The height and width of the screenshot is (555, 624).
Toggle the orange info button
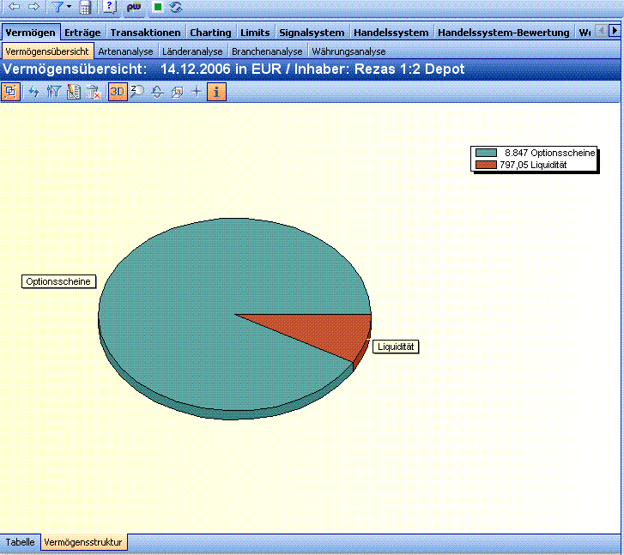click(216, 92)
